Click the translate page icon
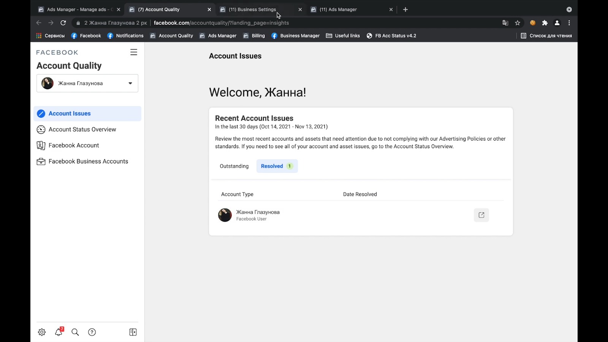 point(505,23)
